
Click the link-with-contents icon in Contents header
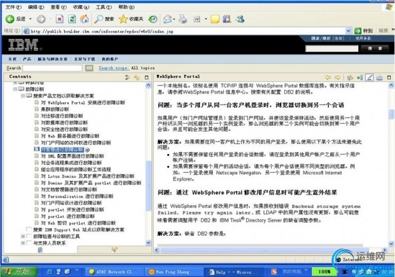click(x=137, y=78)
